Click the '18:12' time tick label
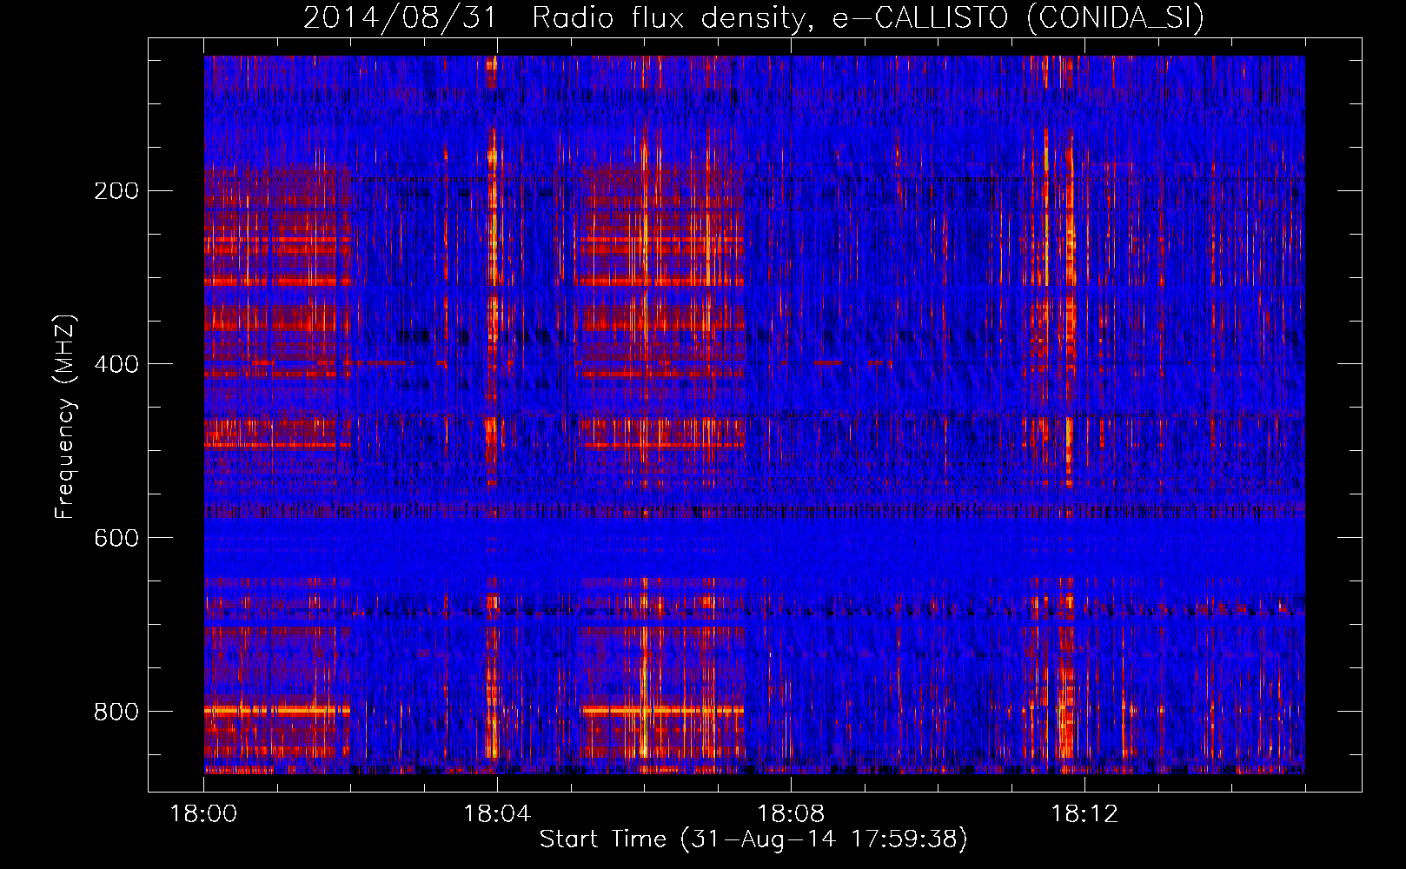 click(x=1084, y=813)
